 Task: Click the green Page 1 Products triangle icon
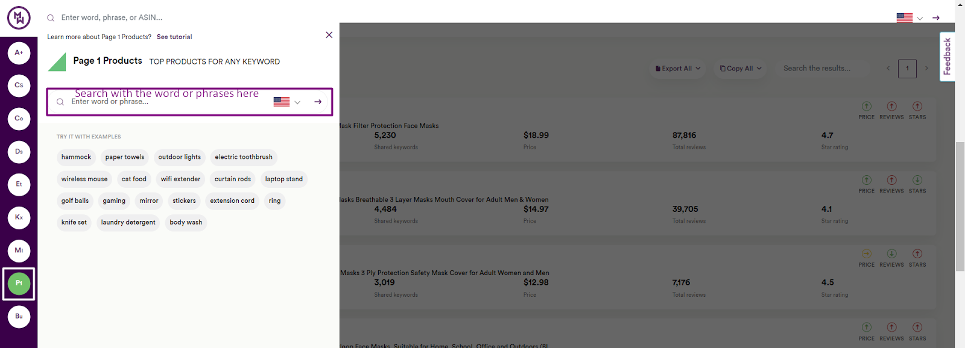[x=57, y=62]
